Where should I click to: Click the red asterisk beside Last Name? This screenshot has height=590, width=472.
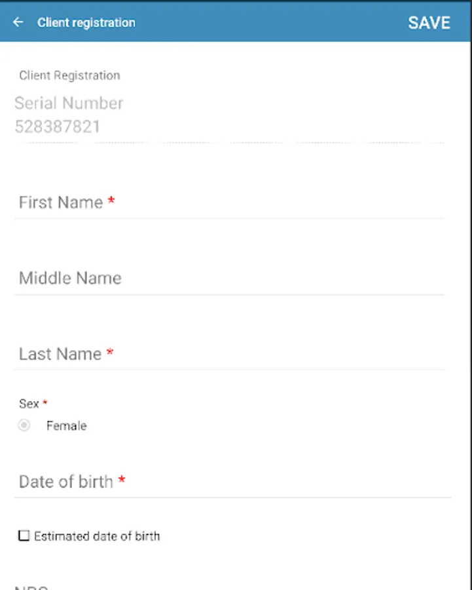110,353
